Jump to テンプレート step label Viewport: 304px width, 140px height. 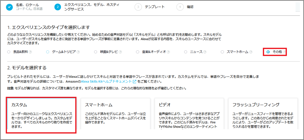155,7
